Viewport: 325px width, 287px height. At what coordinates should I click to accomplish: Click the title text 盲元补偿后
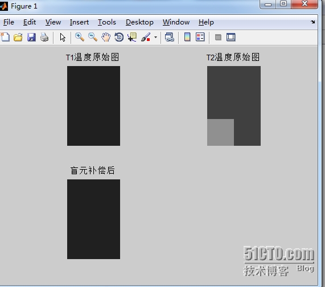pos(92,170)
